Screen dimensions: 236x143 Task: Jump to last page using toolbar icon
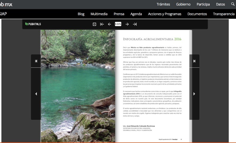(x=135, y=24)
